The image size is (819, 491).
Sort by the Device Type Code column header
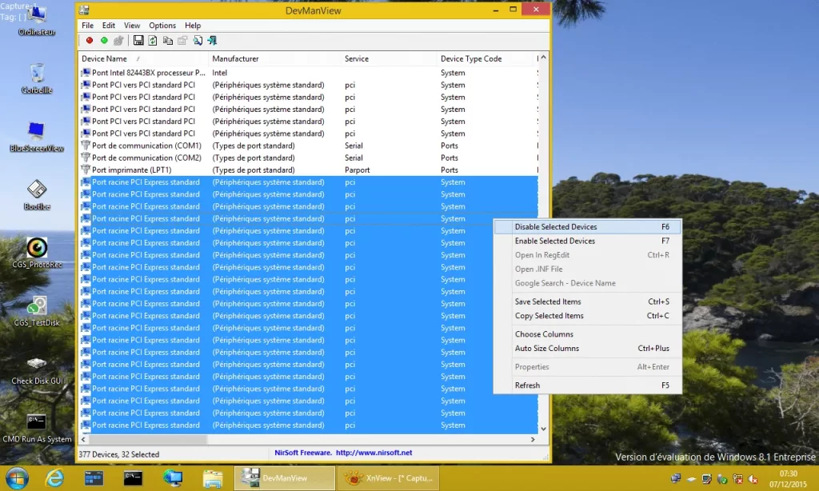pyautogui.click(x=486, y=58)
